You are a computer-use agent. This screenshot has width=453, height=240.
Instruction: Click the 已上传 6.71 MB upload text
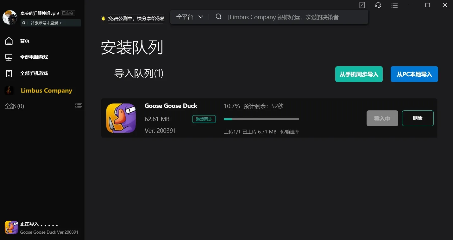click(x=259, y=132)
